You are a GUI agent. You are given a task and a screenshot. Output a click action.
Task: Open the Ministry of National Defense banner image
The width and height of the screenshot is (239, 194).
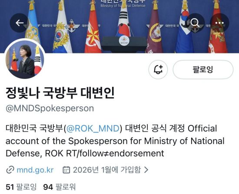pyautogui.click(x=119, y=26)
